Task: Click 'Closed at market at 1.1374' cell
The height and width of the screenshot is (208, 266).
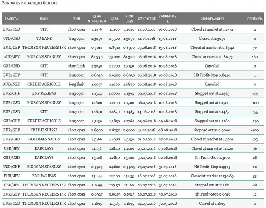Action: pos(212,29)
